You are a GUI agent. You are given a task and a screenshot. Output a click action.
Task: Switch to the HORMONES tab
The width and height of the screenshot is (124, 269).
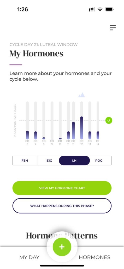95,257
